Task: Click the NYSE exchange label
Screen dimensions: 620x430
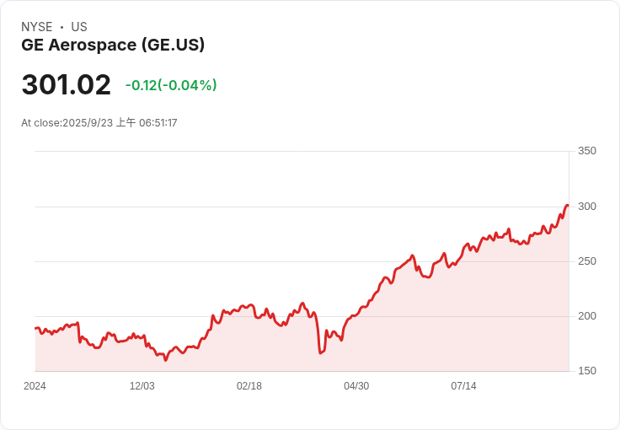Action: pos(37,27)
